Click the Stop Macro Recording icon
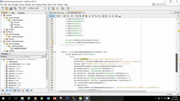180x101 pixels. 113,16
